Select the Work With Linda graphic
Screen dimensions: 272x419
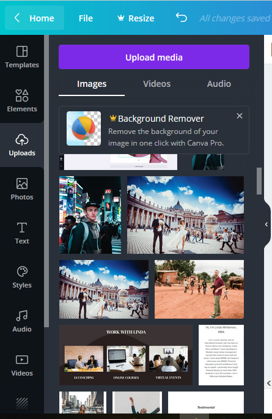point(126,355)
